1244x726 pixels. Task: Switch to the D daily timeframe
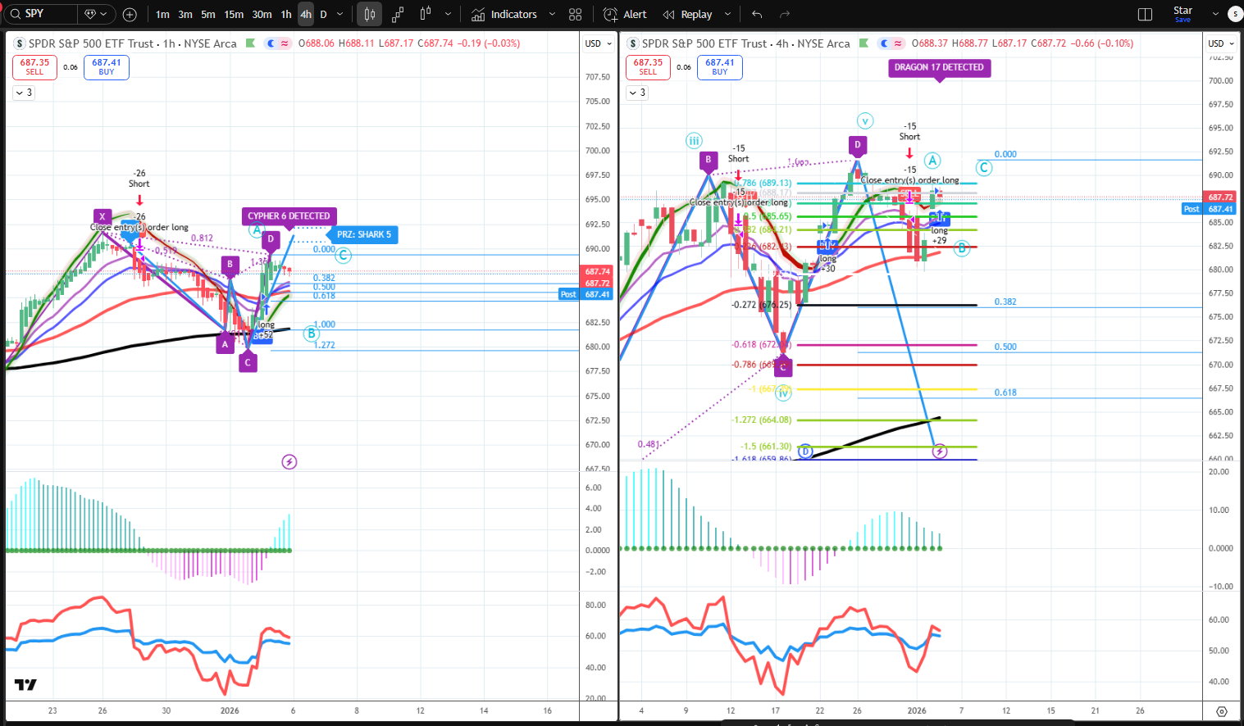point(323,14)
